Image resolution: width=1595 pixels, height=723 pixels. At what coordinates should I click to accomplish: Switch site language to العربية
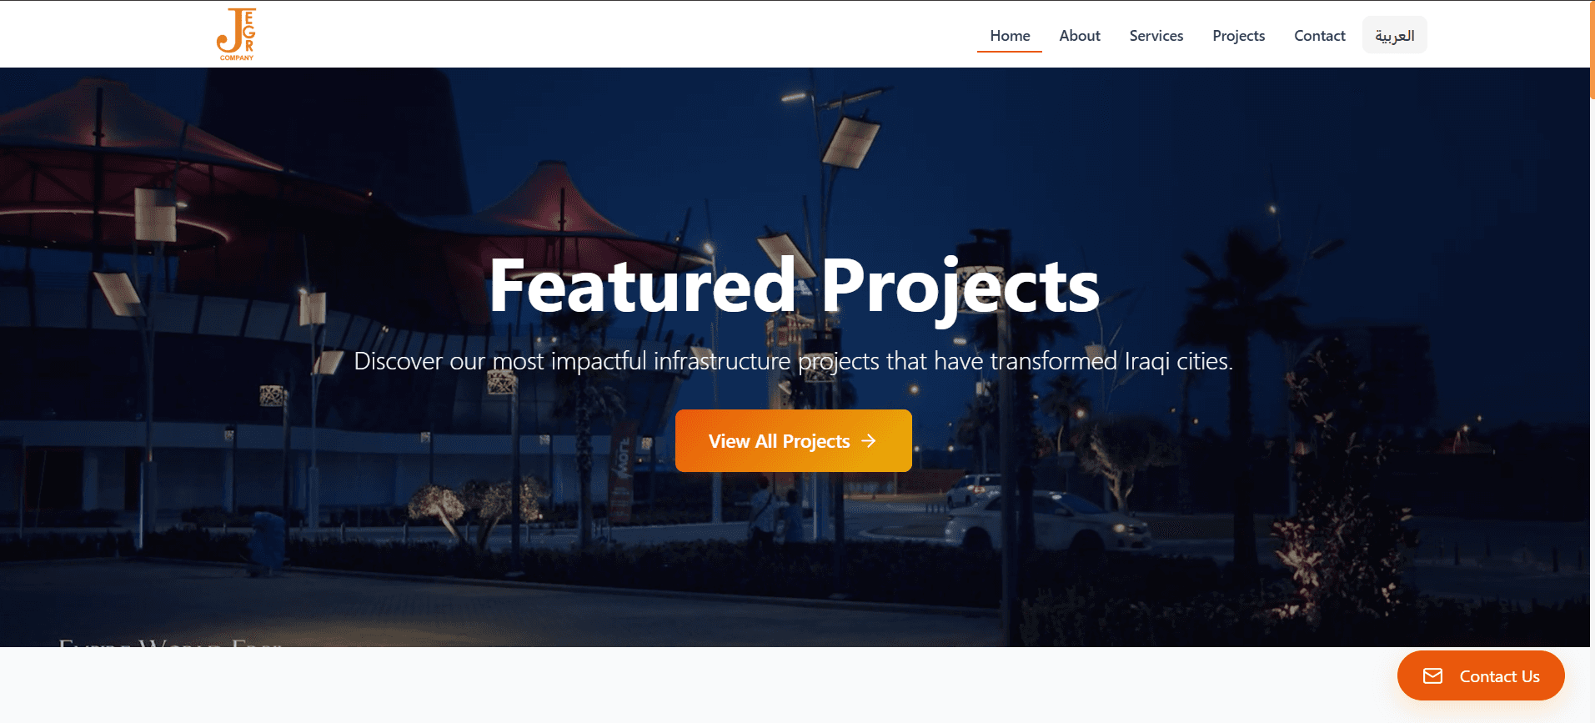coord(1394,35)
